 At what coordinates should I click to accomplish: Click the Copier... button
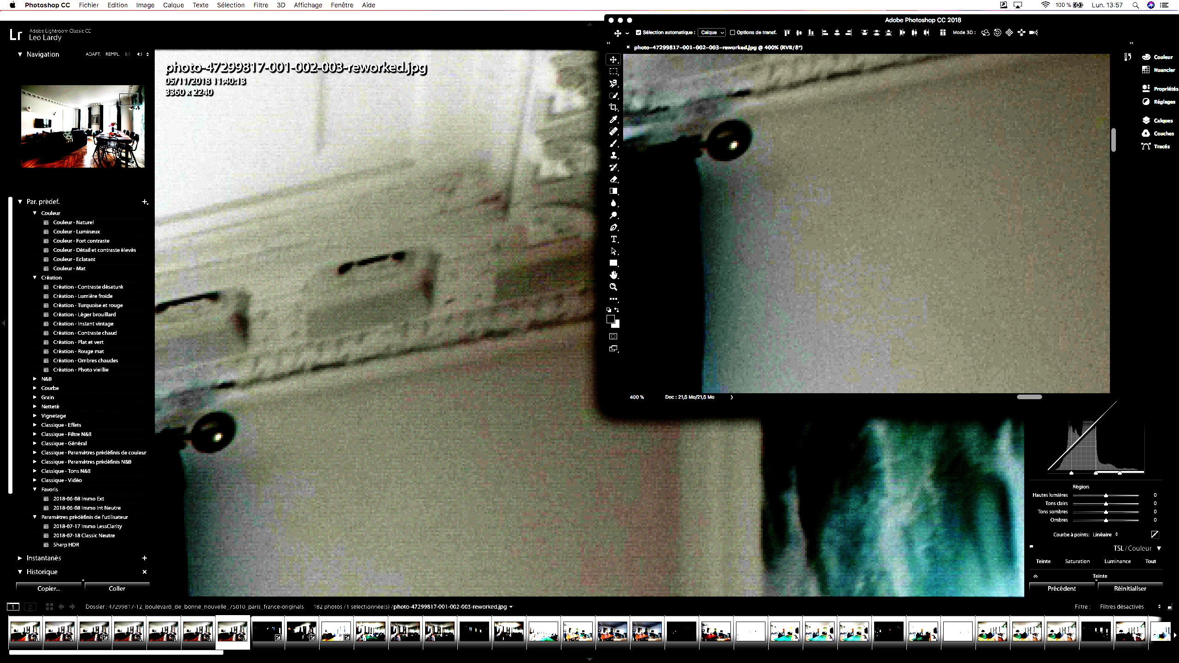[x=49, y=588]
